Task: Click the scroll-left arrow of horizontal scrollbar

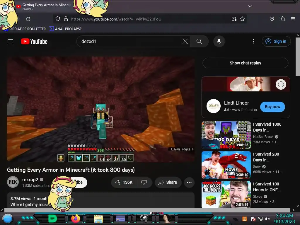Action: pyautogui.click(x=2, y=210)
